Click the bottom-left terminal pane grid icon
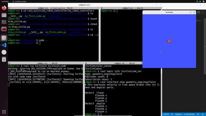The width and height of the screenshot is (206, 116). [x=9, y=63]
